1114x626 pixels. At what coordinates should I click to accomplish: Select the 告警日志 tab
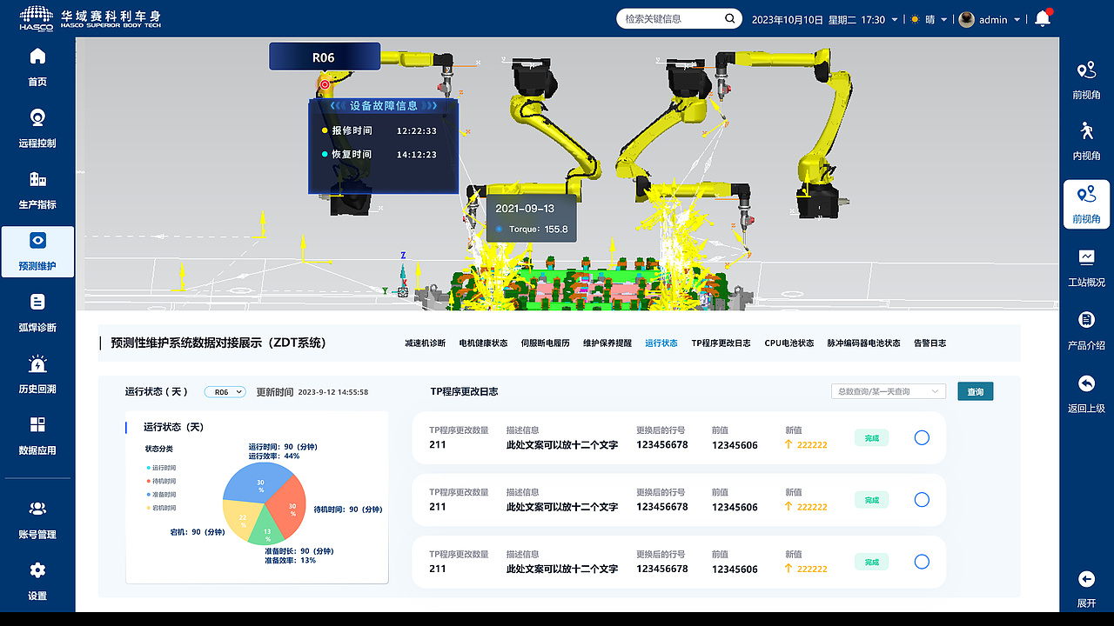pos(929,343)
